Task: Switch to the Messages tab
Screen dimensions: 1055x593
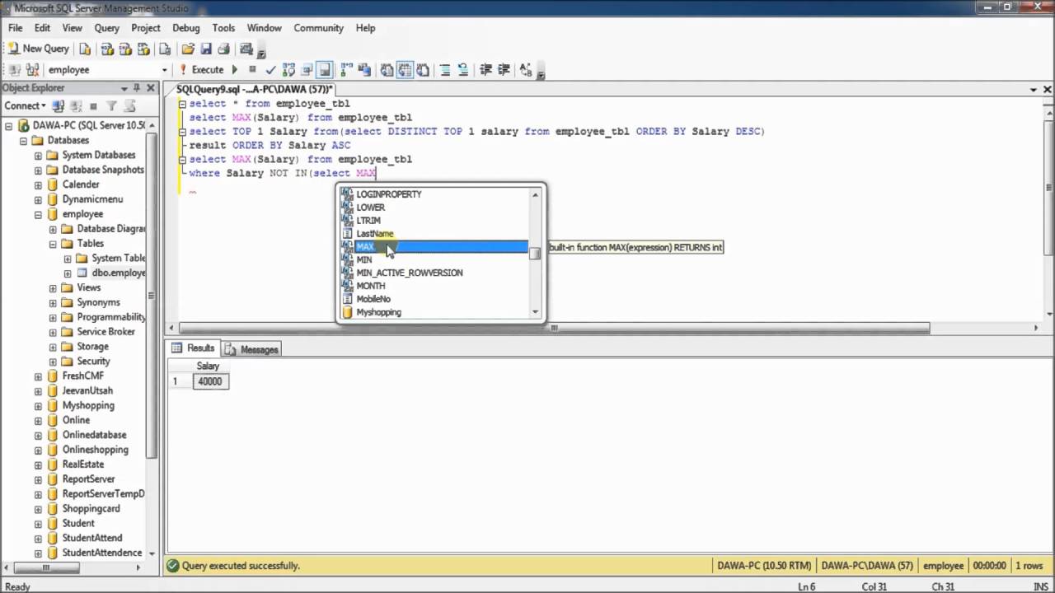Action: [x=251, y=349]
